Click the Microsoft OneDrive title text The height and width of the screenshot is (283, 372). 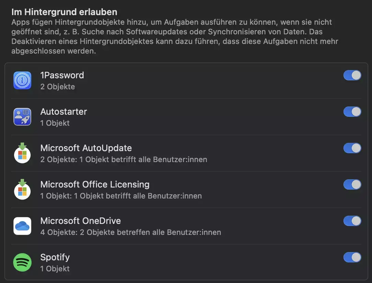[x=80, y=221]
